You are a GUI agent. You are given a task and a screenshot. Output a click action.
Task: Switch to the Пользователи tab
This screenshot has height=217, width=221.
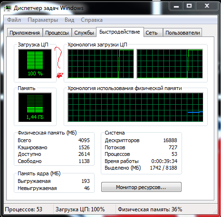[x=183, y=33]
